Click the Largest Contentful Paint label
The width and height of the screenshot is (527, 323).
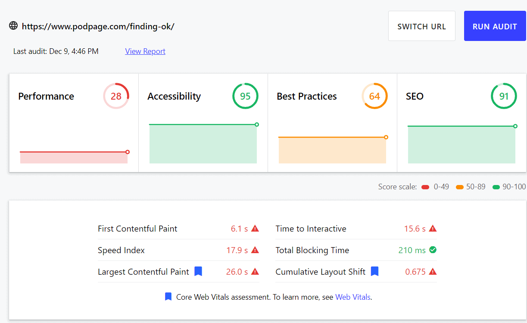tap(143, 272)
